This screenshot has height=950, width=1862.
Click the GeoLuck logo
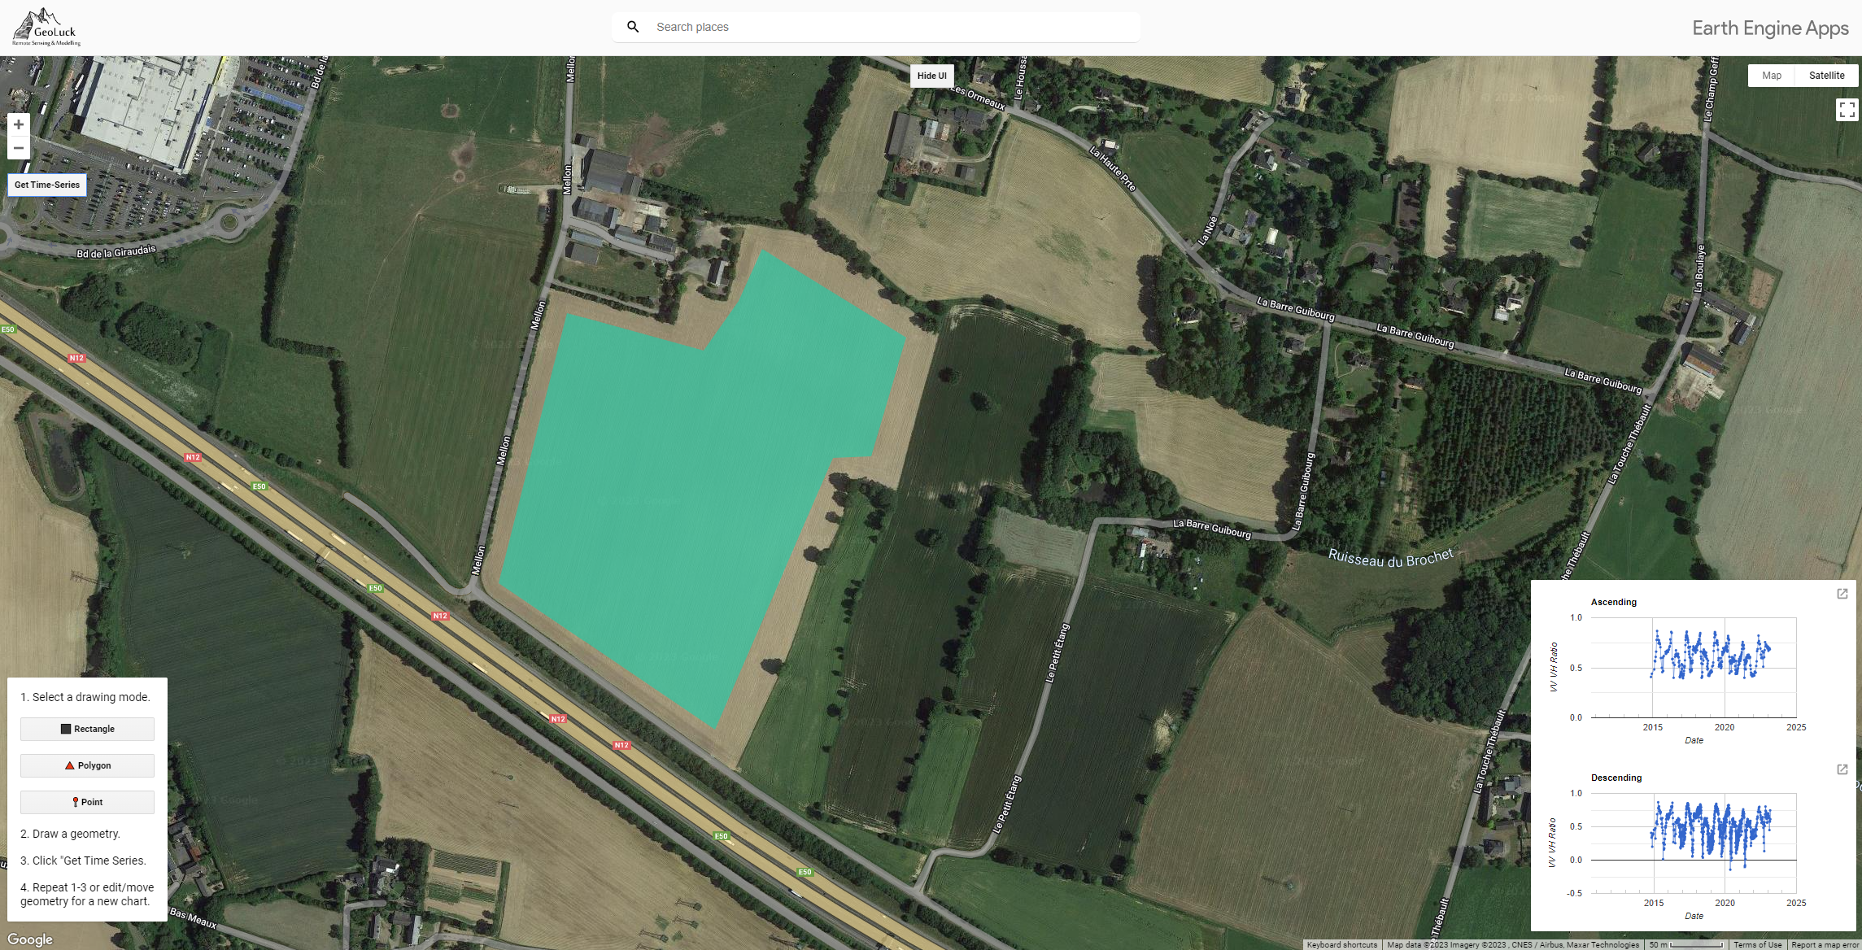point(46,28)
